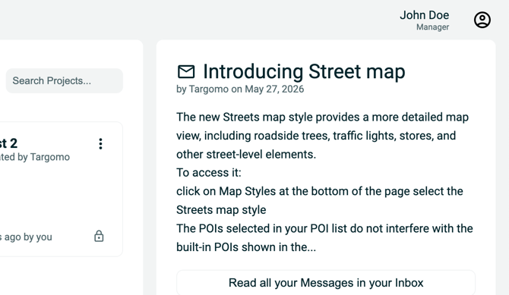
Task: Click the paragraph about Streets map style
Action: point(322,136)
